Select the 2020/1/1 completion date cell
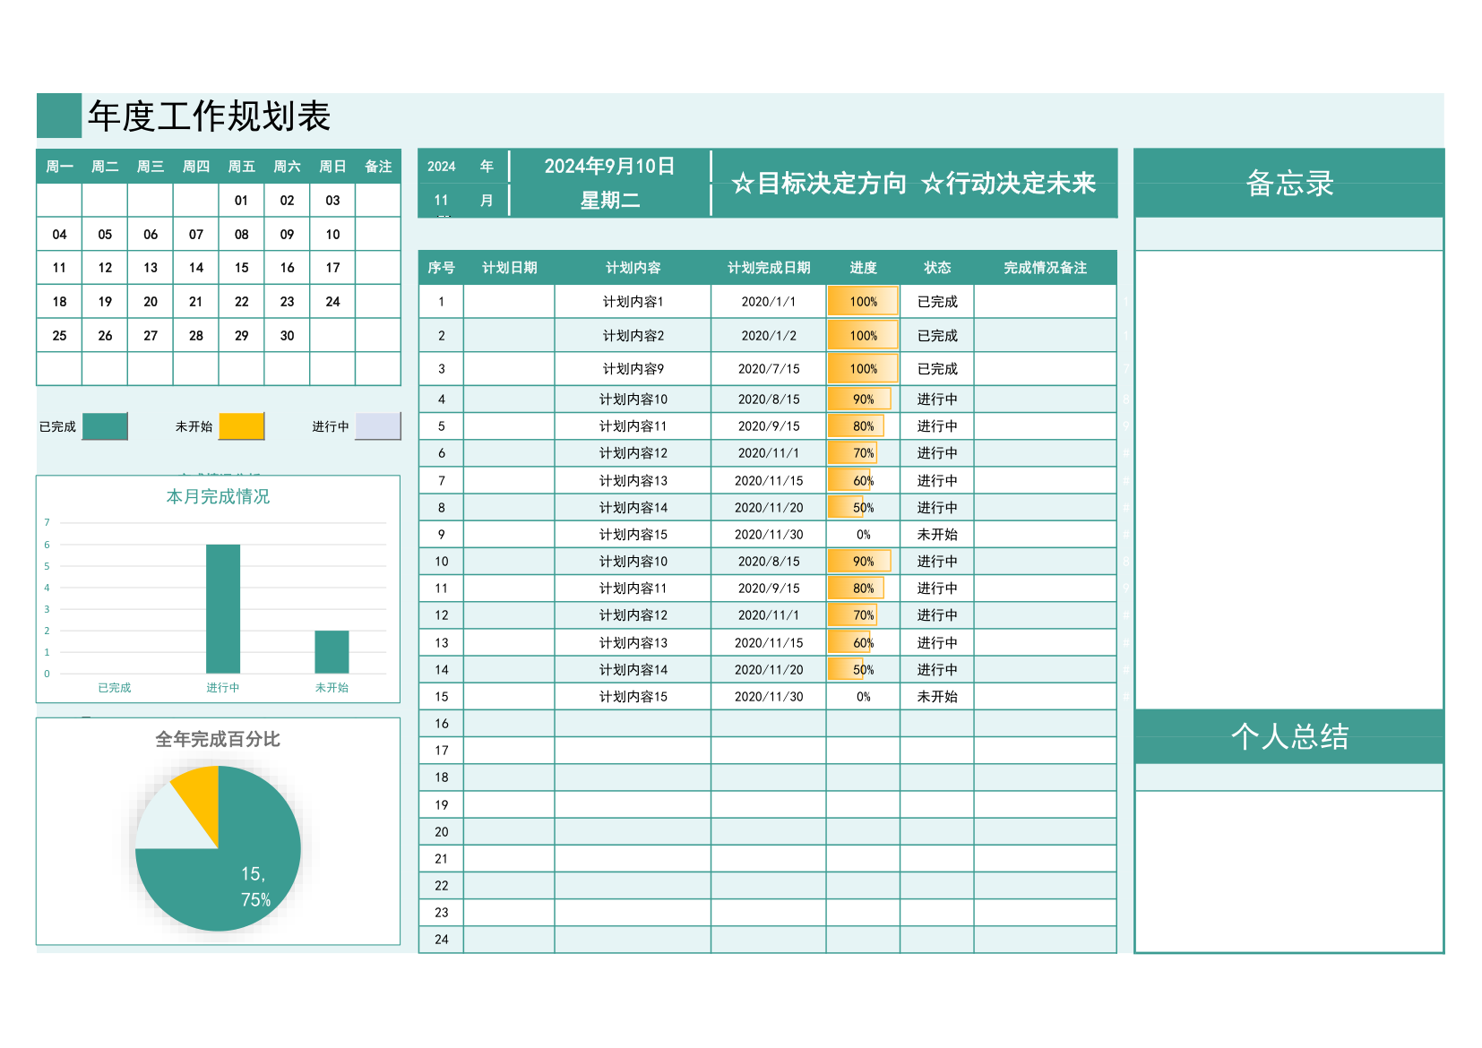The image size is (1482, 1048). click(x=769, y=302)
